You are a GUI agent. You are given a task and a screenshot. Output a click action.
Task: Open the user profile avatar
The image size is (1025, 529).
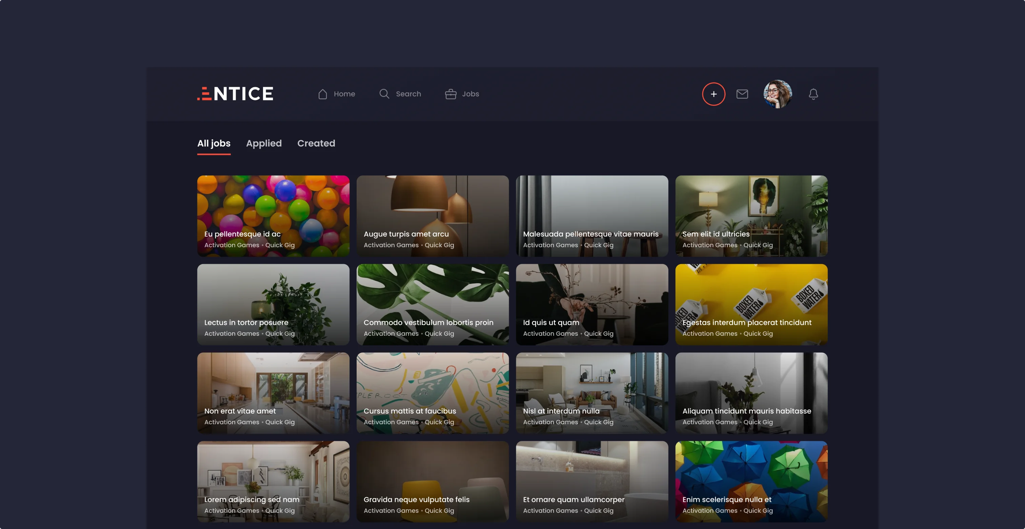coord(778,94)
